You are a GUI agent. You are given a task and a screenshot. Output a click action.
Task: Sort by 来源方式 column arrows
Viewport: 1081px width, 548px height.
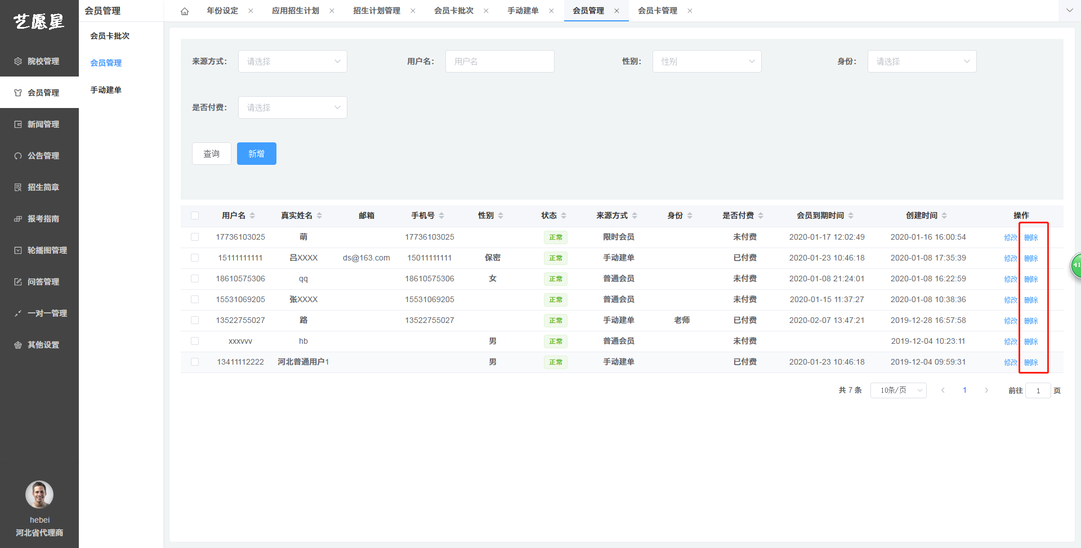(635, 215)
